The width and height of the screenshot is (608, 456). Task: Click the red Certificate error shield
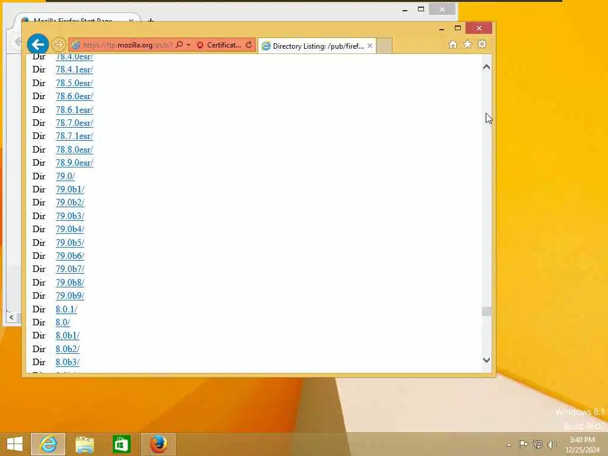pyautogui.click(x=200, y=45)
